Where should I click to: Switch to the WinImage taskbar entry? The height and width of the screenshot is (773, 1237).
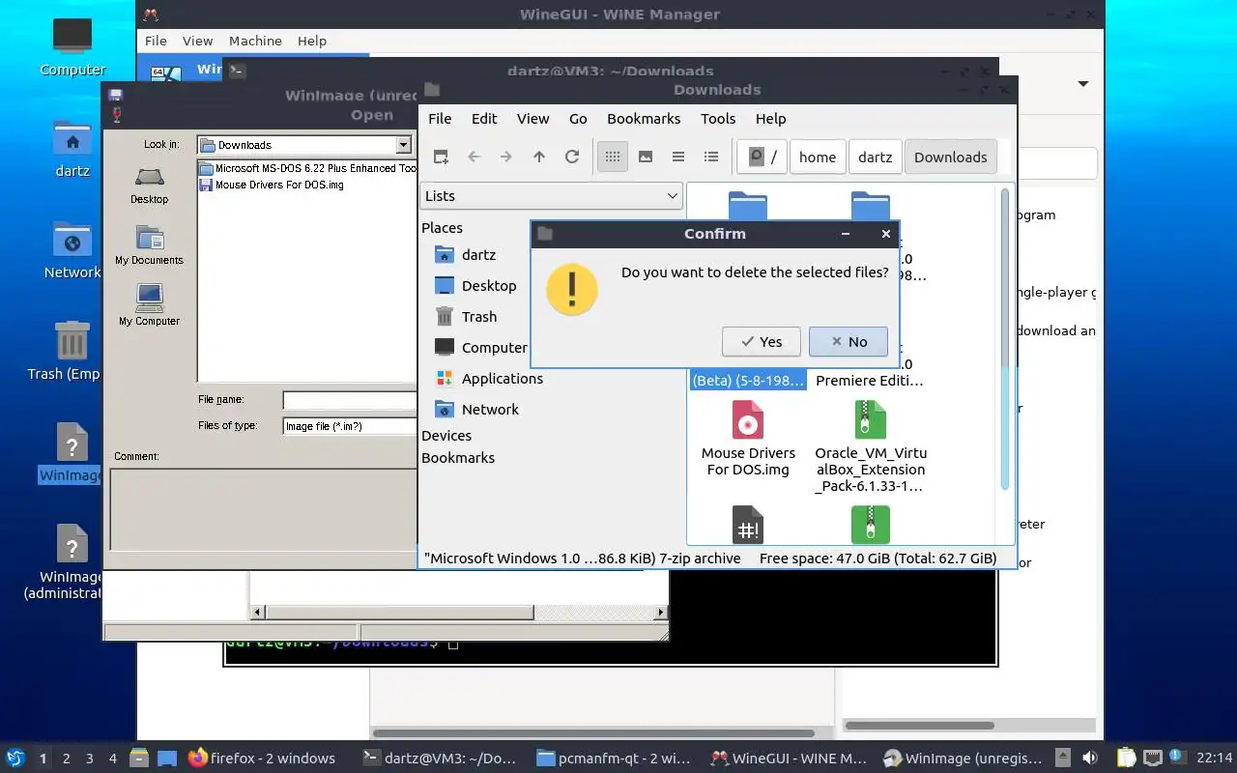(x=962, y=759)
